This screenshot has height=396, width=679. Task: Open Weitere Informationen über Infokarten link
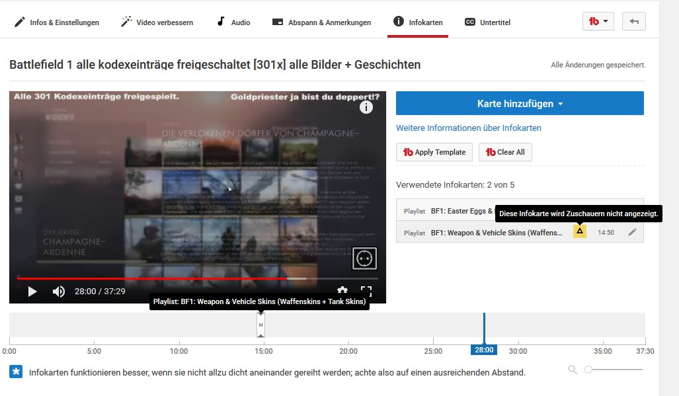tap(469, 128)
